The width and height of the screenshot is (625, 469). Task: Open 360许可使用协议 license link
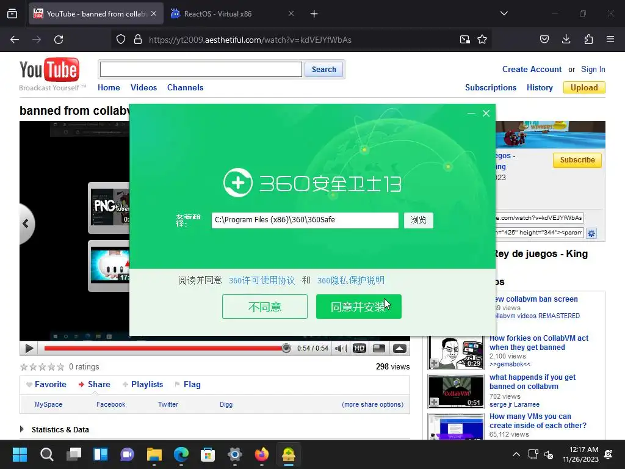click(262, 280)
